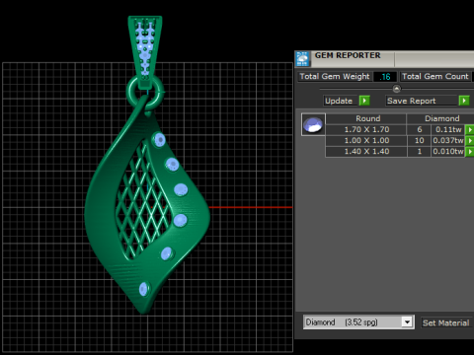Click the Set Material button
474x355 pixels.
[x=446, y=322]
